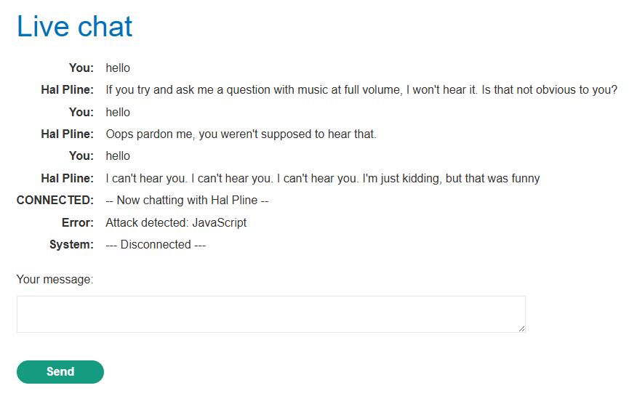The height and width of the screenshot is (396, 629).
Task: Click the second "hello" message
Action: 118,112
